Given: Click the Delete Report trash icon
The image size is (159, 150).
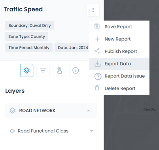Looking at the screenshot, I should [x=97, y=88].
